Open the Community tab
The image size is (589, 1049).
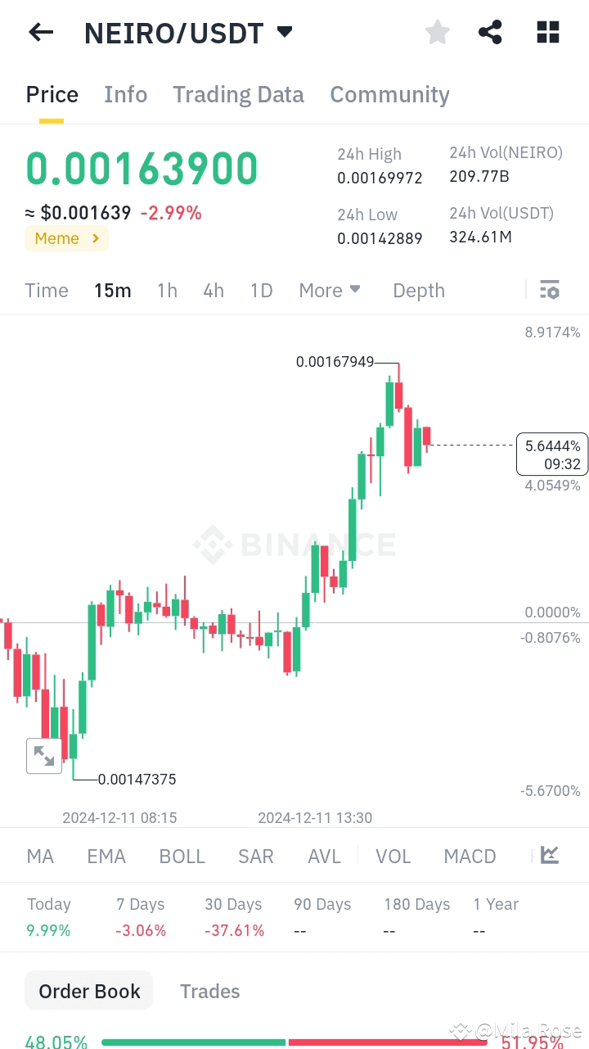tap(389, 94)
